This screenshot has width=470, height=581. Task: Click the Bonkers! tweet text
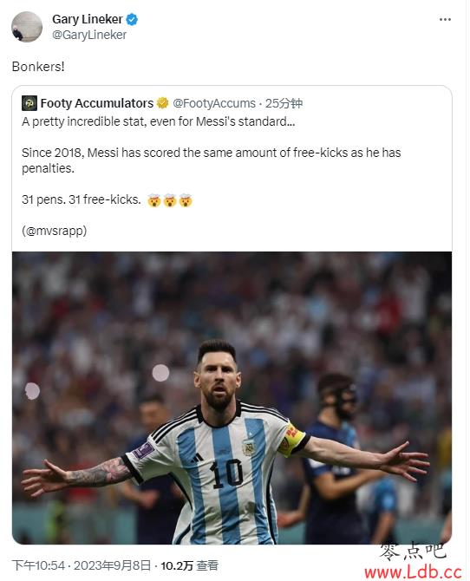tap(38, 67)
